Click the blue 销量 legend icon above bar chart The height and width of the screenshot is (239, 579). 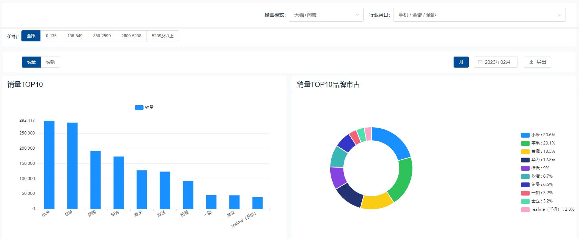tap(139, 108)
